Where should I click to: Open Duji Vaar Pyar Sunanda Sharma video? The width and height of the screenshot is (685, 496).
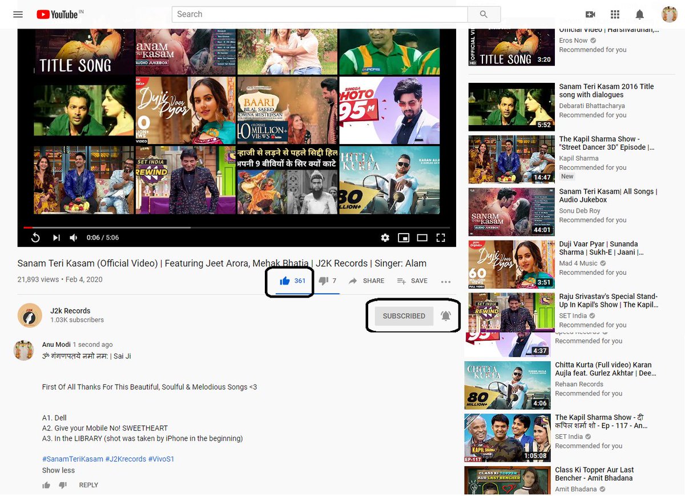point(601,248)
